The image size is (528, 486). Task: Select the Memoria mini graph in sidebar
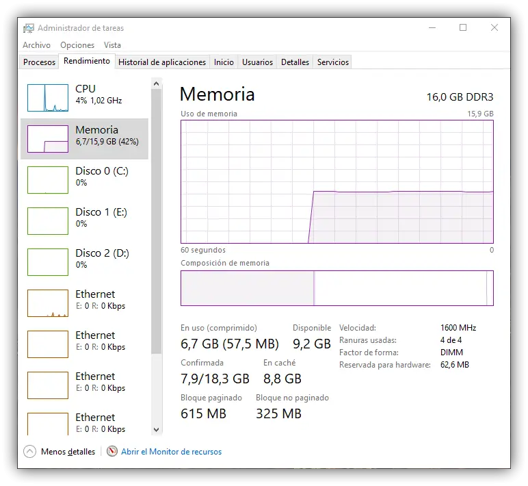point(48,138)
